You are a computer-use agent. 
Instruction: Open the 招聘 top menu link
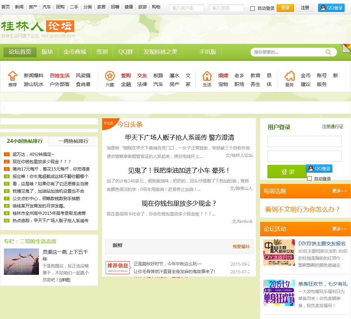115,7
